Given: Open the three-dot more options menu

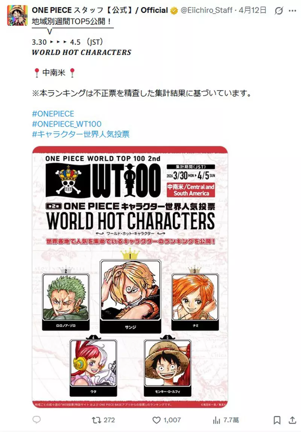Looking at the screenshot, I should pyautogui.click(x=292, y=11).
